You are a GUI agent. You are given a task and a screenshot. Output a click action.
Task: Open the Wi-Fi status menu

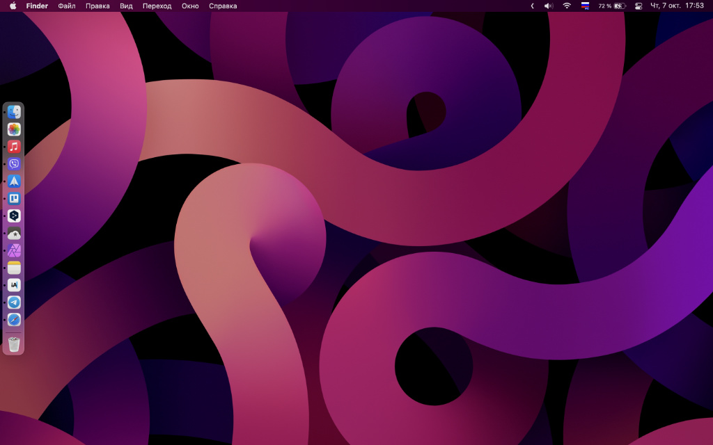567,6
